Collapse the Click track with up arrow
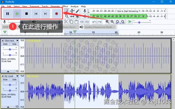Viewport: 175px width, 109px height. pos(8,71)
